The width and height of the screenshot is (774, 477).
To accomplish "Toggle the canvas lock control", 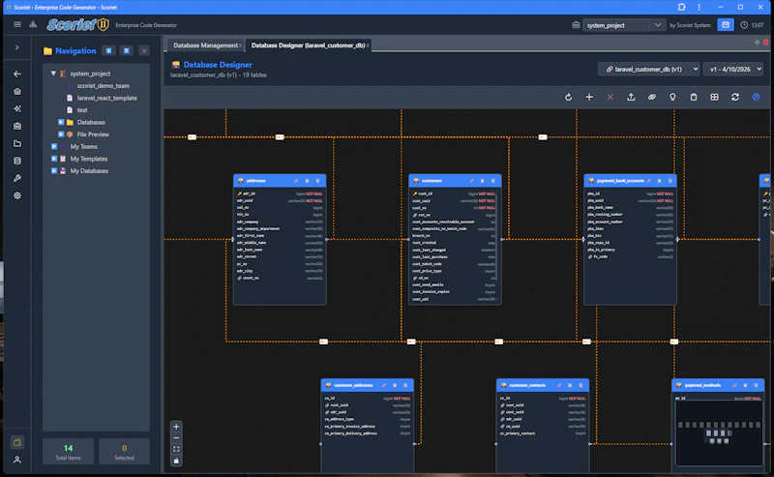I will tap(176, 461).
